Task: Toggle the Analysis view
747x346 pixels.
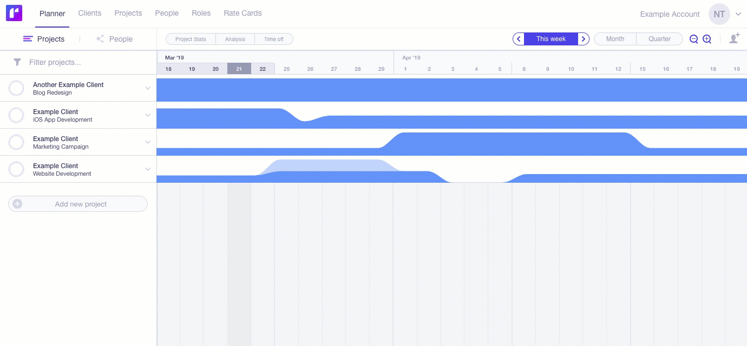Action: click(x=235, y=39)
